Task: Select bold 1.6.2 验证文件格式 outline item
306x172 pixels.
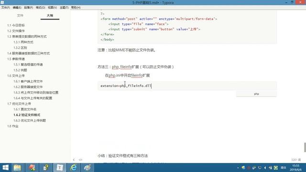Action: tap(27, 115)
